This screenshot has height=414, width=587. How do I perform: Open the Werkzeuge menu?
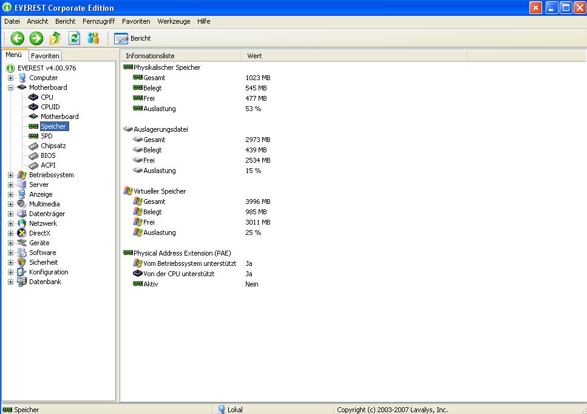click(174, 21)
